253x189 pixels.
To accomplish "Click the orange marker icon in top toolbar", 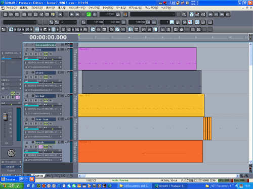I will tap(125, 15).
